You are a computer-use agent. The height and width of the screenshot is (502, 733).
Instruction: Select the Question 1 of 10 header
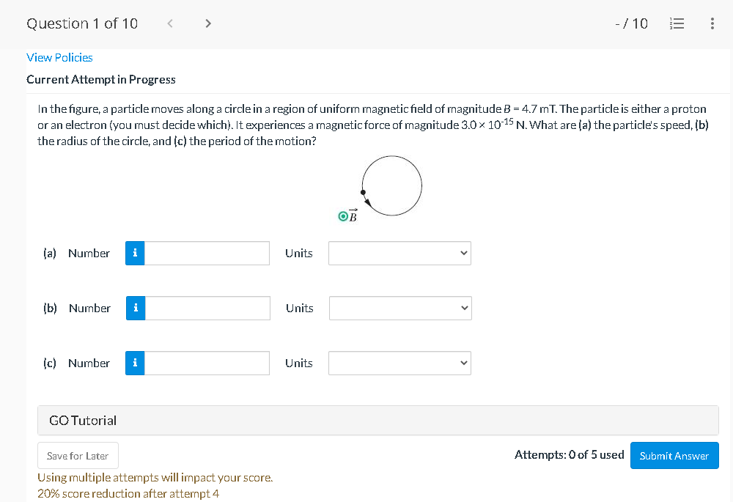[x=81, y=23]
